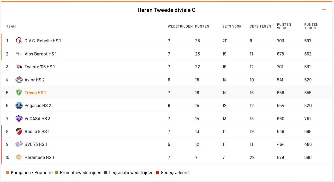The height and width of the screenshot is (182, 334).
Task: Open the Trivos HS 1 team link
Action: click(35, 93)
